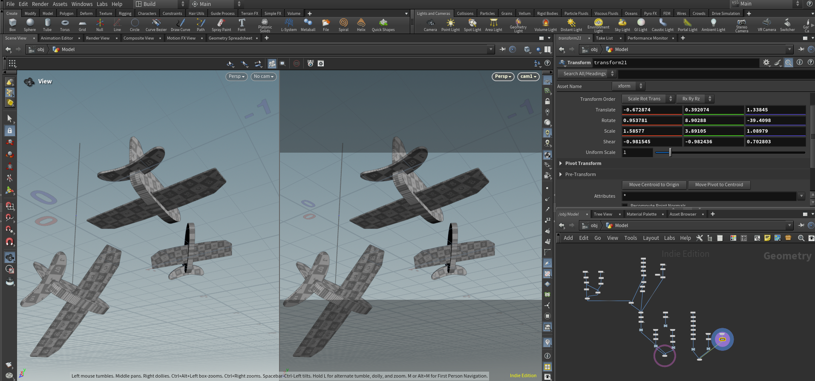The height and width of the screenshot is (381, 815).
Task: Create a Helix curve
Action: pos(361,25)
